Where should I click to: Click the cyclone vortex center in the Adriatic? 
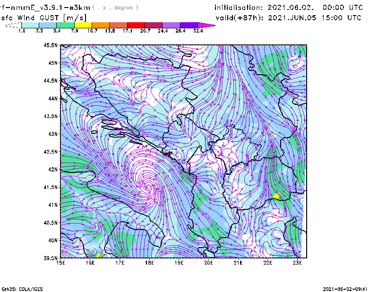pyautogui.click(x=148, y=186)
